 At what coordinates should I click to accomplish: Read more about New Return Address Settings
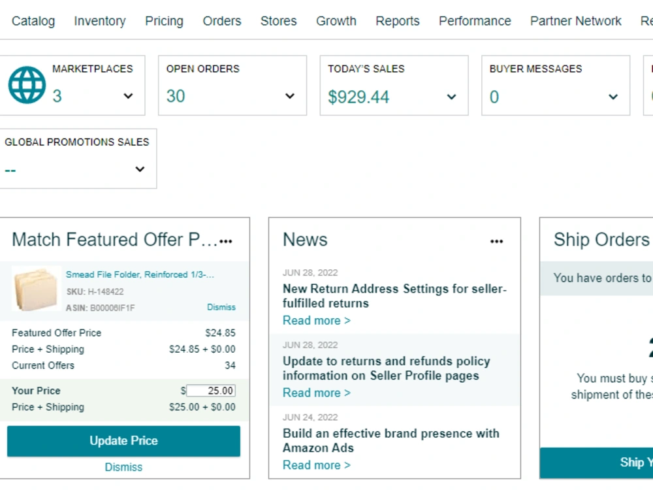[317, 320]
